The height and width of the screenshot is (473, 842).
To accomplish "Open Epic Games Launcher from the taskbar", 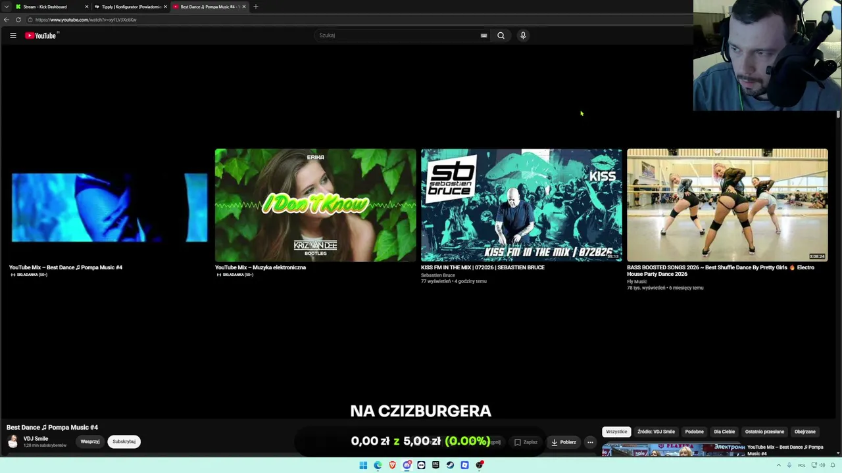I will pos(435,465).
